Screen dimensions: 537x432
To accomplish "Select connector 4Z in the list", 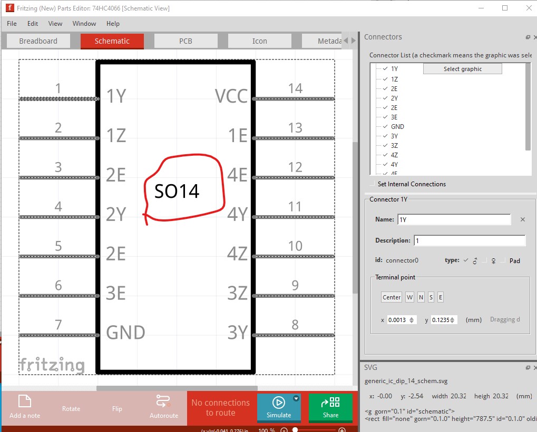I will (394, 155).
